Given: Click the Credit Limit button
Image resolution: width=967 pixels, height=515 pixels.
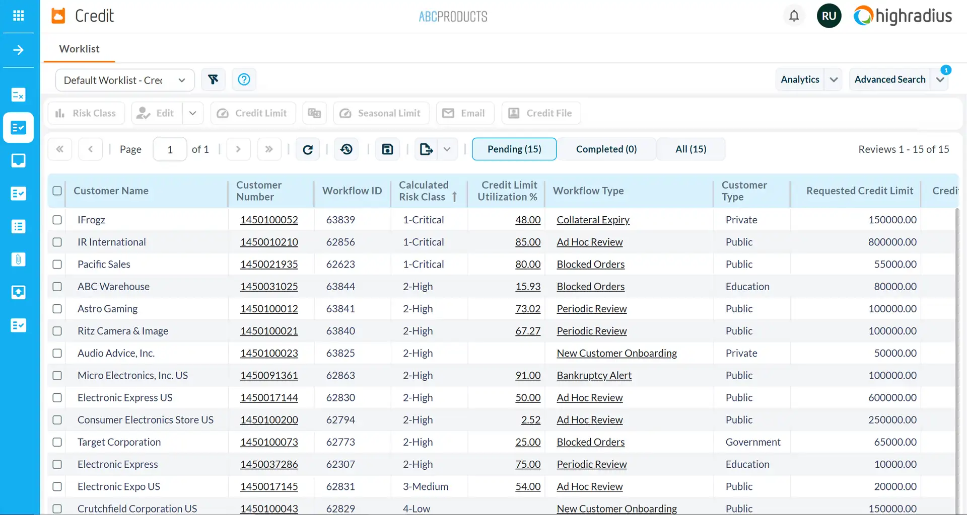Looking at the screenshot, I should (x=253, y=113).
